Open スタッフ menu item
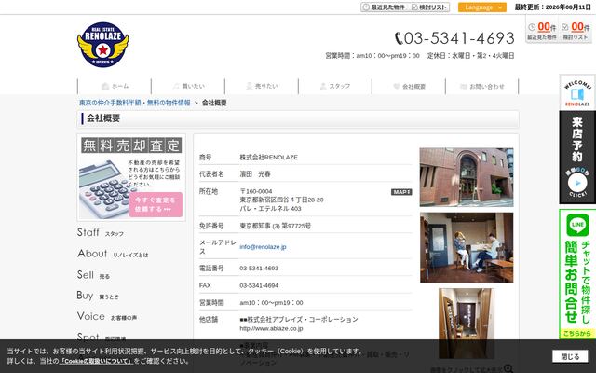 coord(335,87)
